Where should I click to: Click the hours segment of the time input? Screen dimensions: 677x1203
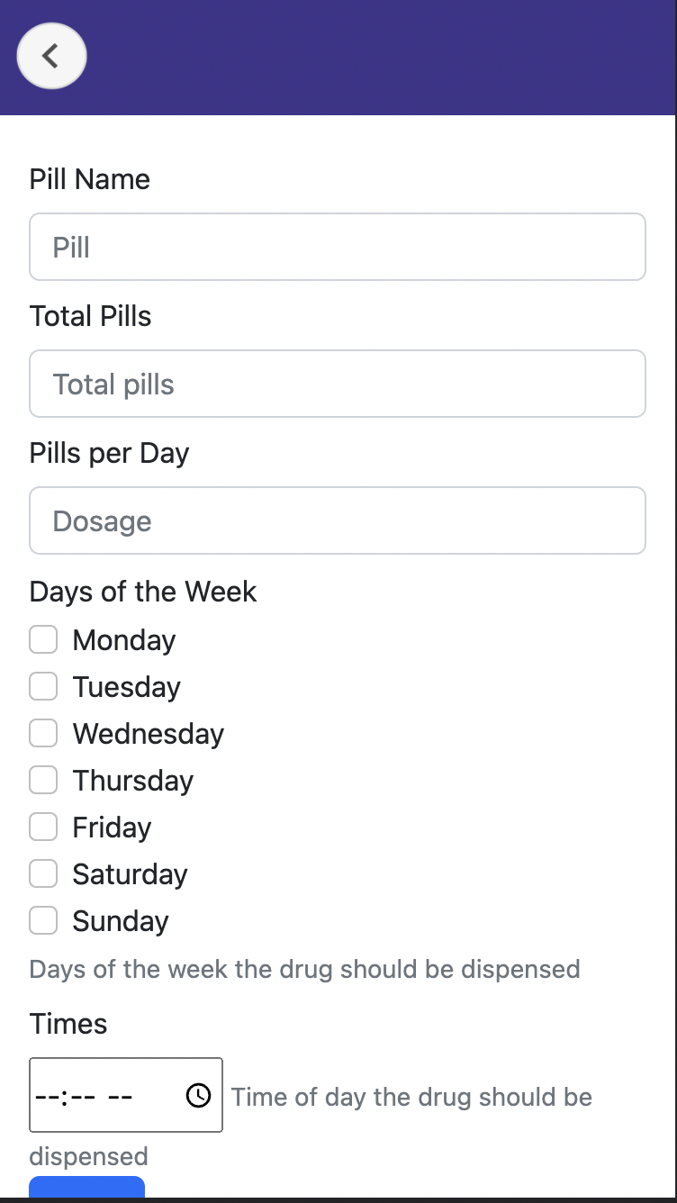coord(50,1094)
